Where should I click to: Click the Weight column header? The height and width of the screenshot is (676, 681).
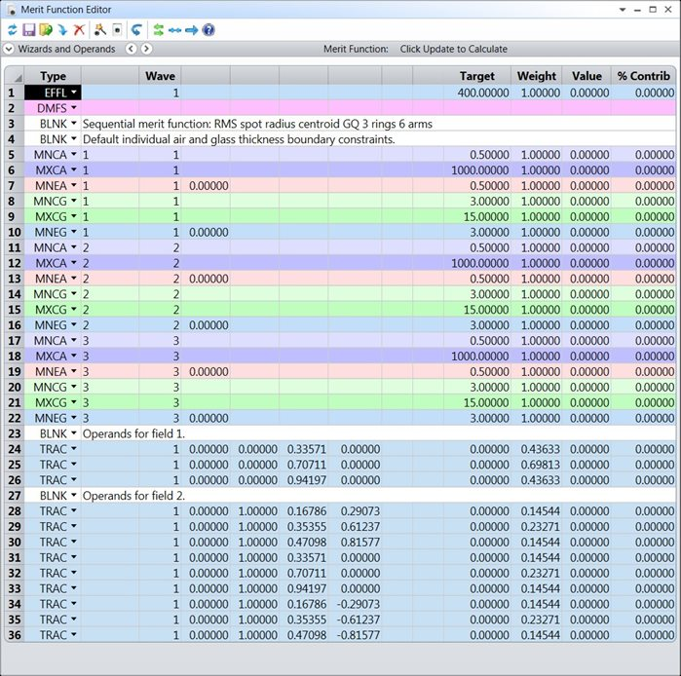[x=537, y=76]
